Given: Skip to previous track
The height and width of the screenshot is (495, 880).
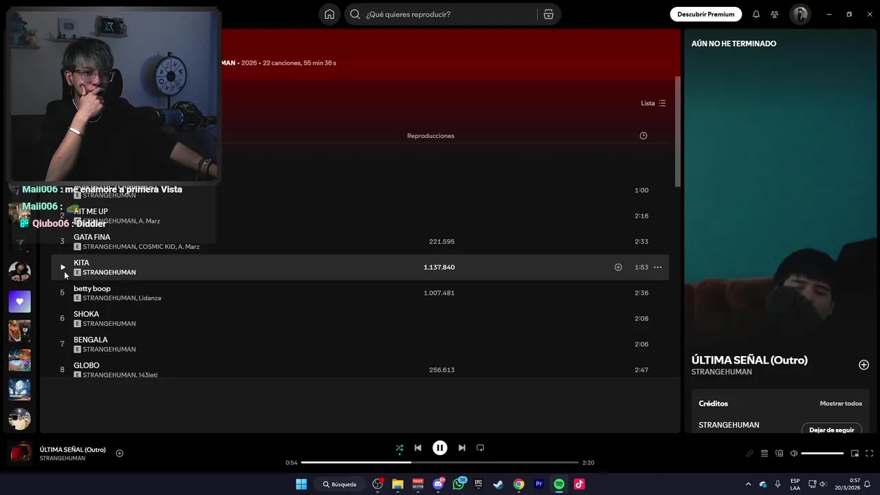Looking at the screenshot, I should (x=418, y=448).
